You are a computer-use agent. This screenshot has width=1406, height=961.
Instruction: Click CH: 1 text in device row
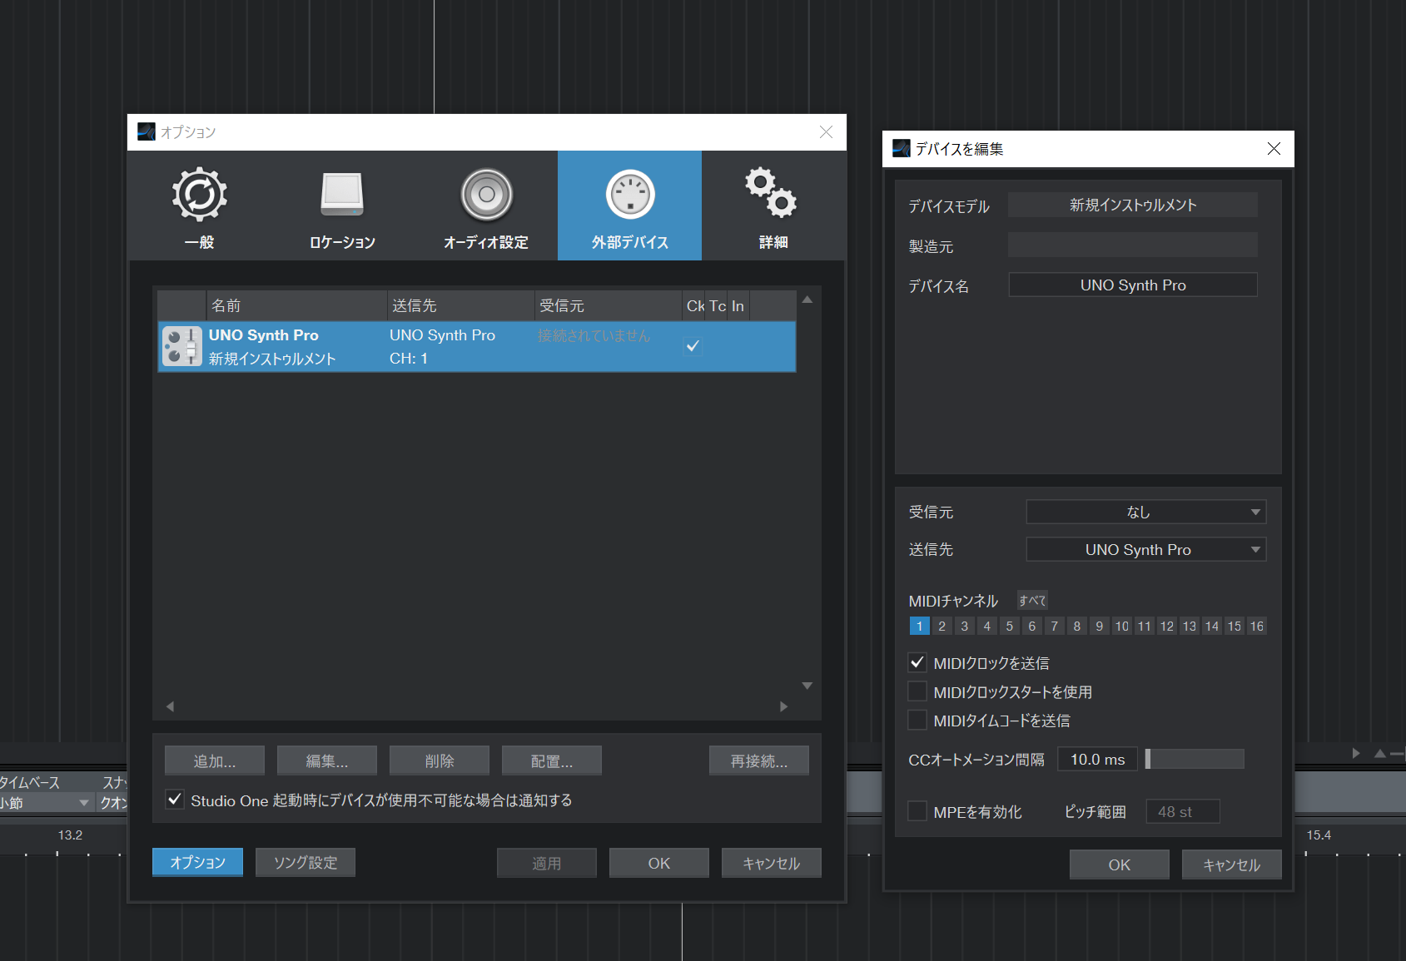(409, 359)
